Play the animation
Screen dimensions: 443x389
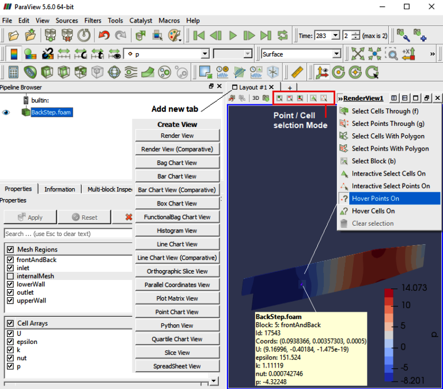tap(233, 36)
